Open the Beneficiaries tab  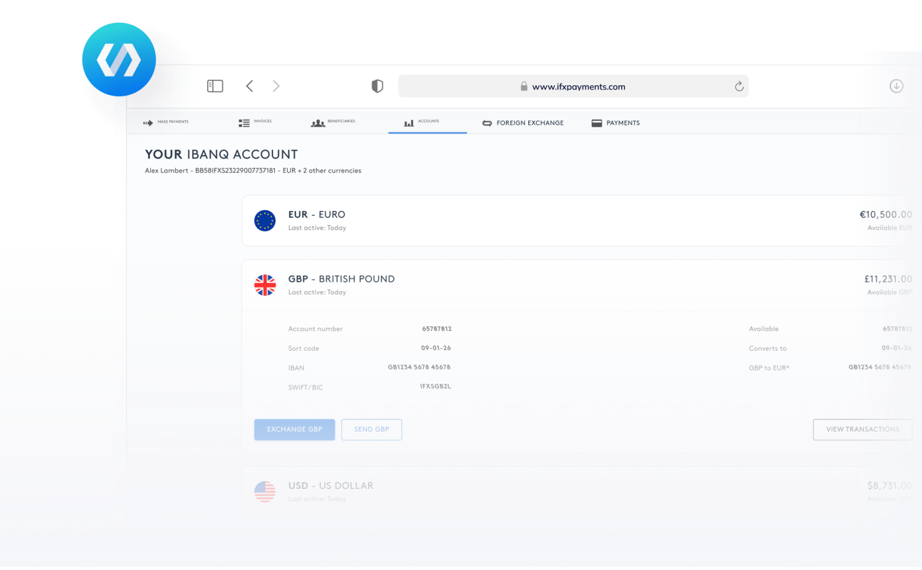point(333,123)
